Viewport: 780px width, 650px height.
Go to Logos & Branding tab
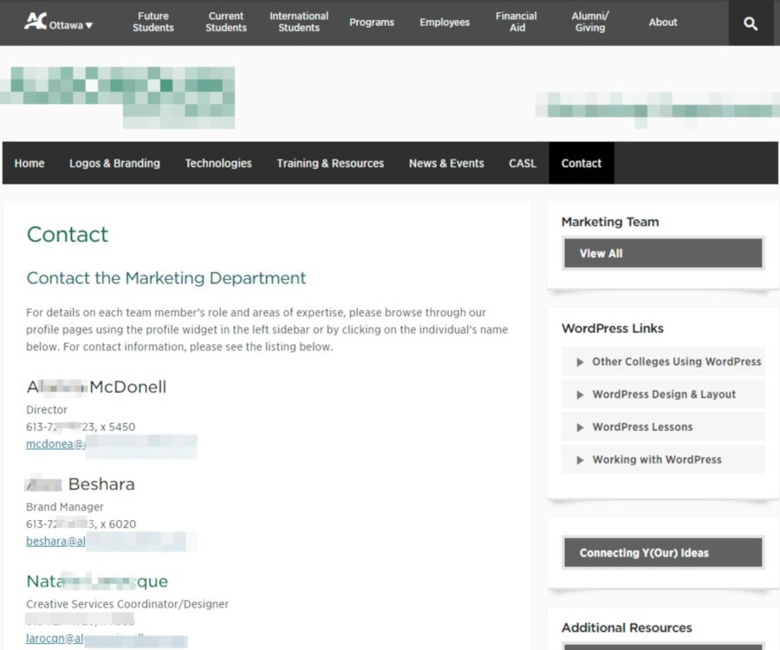tap(114, 163)
